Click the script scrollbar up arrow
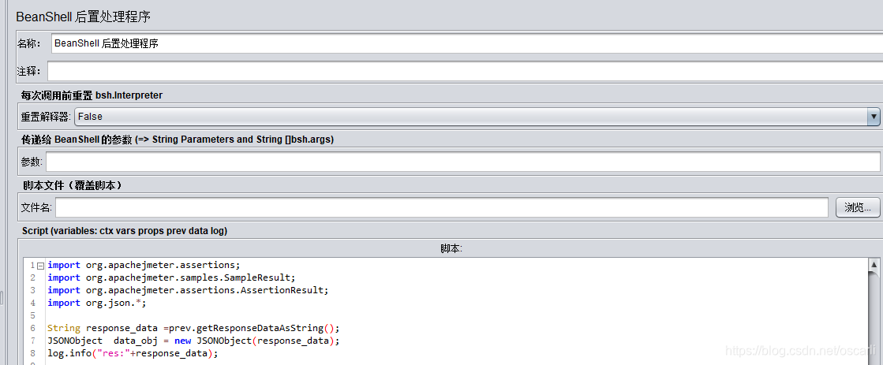 tap(874, 264)
